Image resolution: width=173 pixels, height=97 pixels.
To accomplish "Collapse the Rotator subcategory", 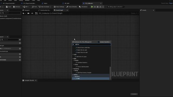I will coord(74,60).
